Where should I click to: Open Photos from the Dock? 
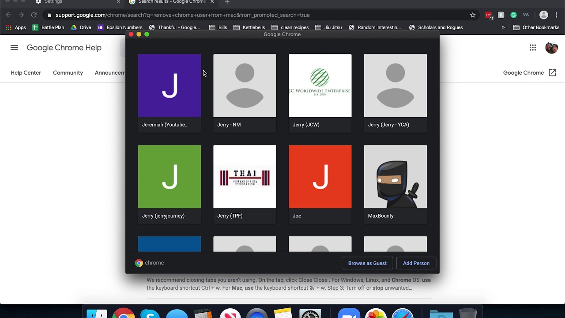[x=376, y=313]
